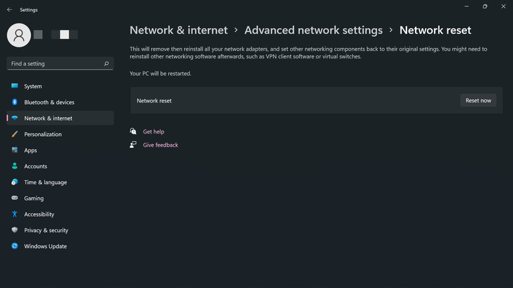Click the back arrow in Settings
Viewport: 513px width, 288px height.
[9, 10]
